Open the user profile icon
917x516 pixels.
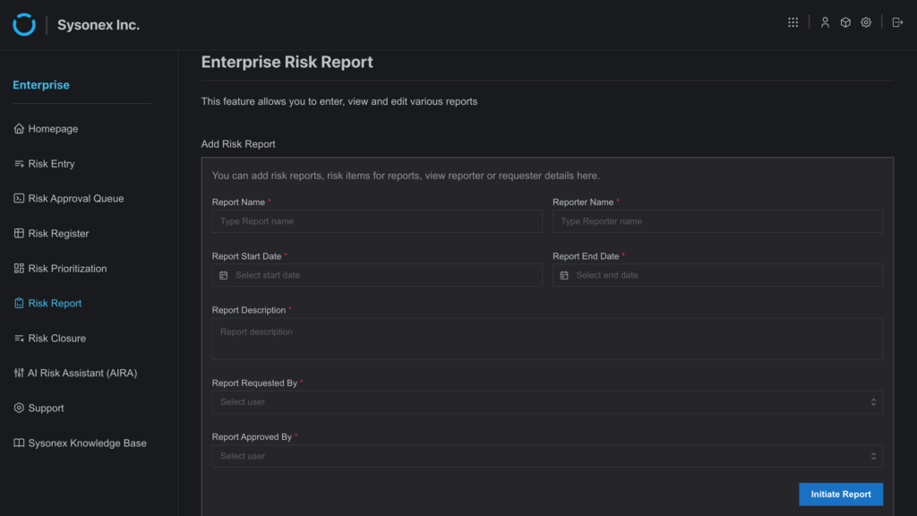click(x=825, y=22)
